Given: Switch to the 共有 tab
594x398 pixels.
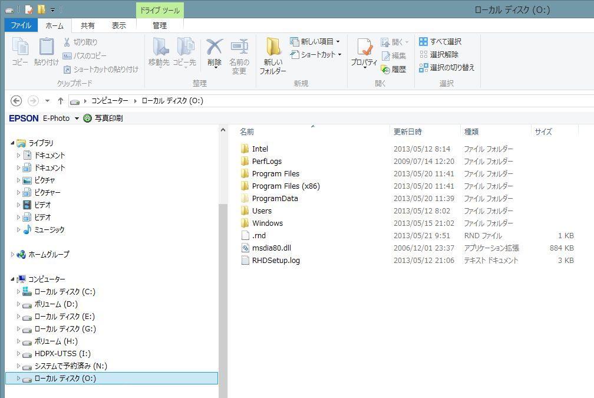Looking at the screenshot, I should click(x=87, y=26).
